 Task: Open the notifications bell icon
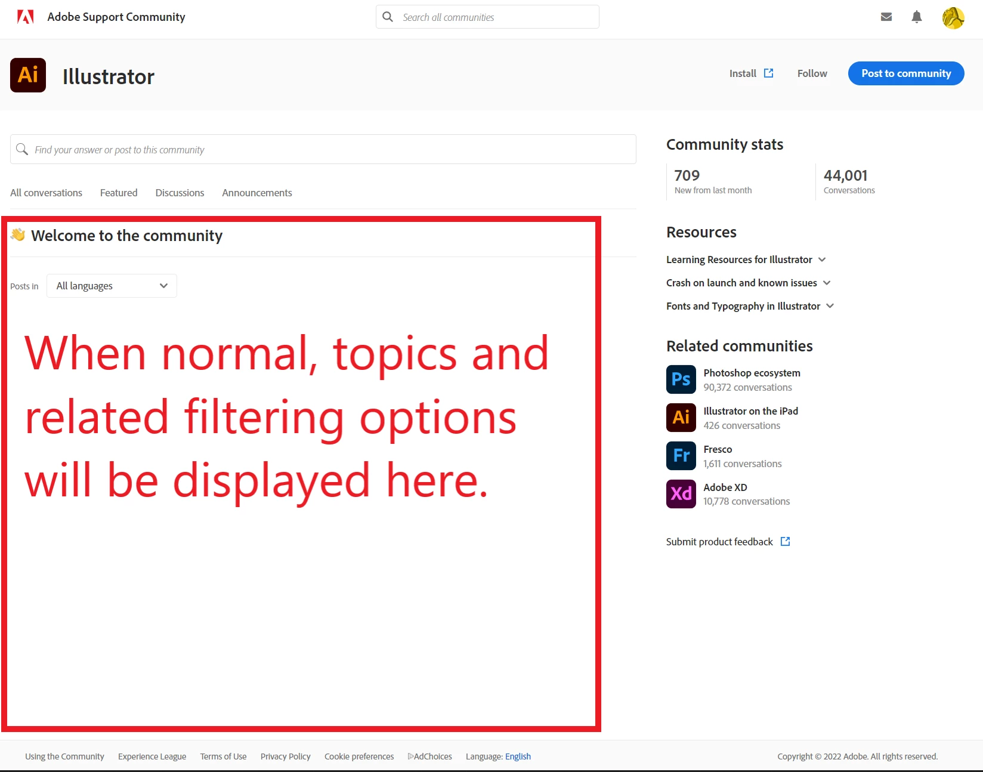pos(917,17)
